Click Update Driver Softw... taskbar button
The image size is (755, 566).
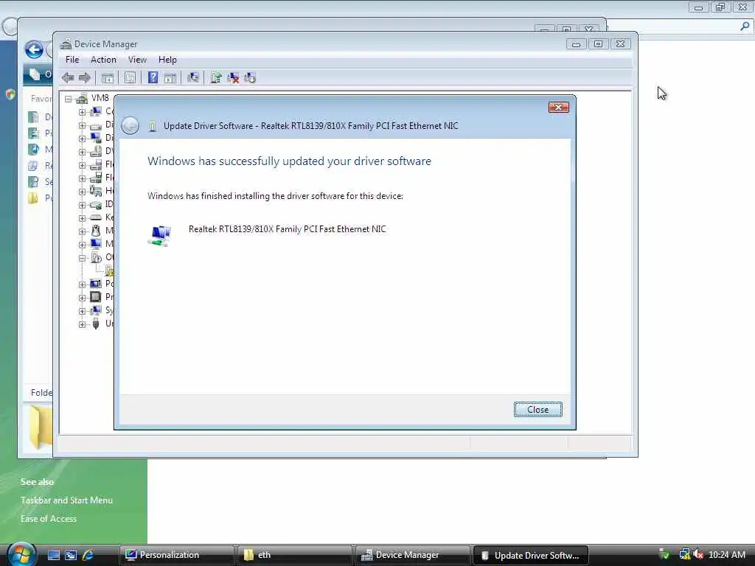click(531, 555)
